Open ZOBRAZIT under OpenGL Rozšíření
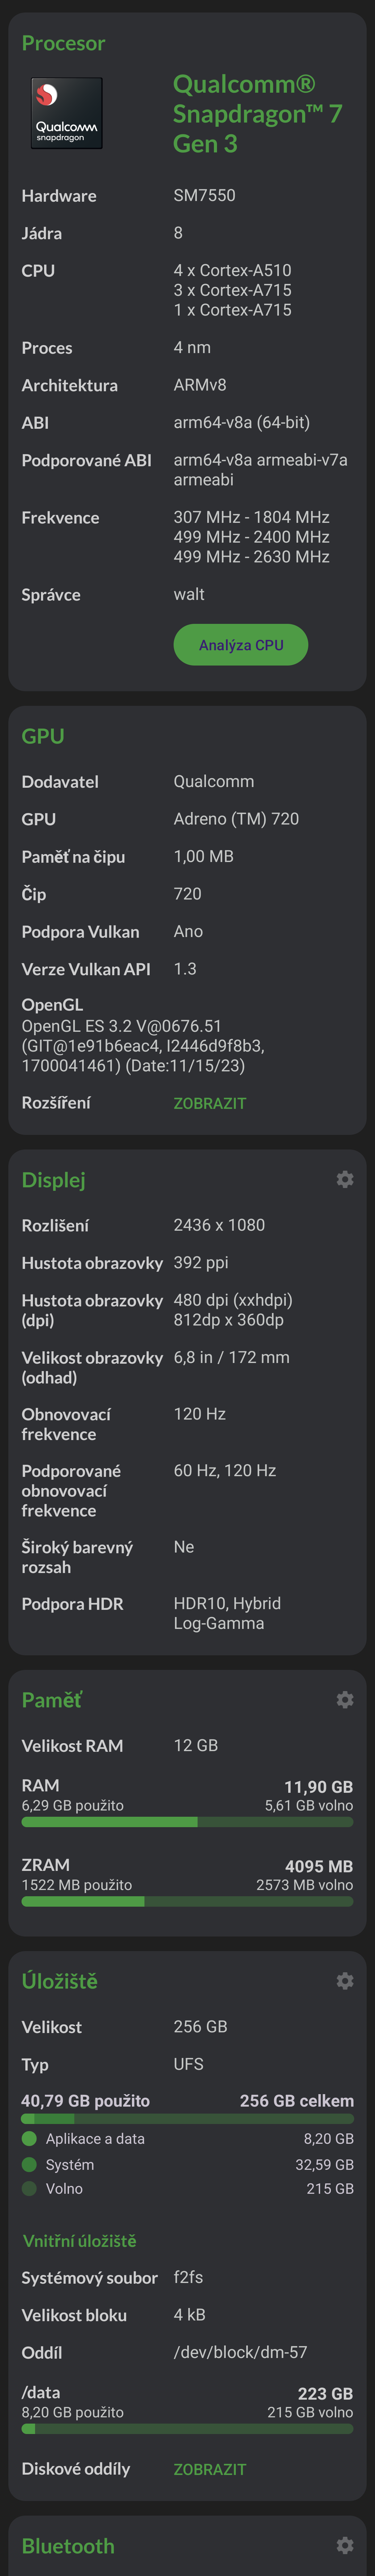Image resolution: width=375 pixels, height=2576 pixels. (x=210, y=1102)
